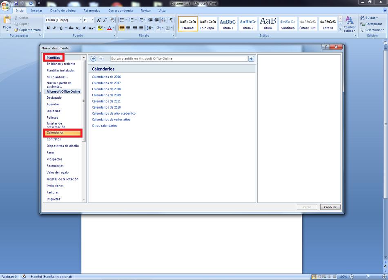Viewport: 388px width, 280px height.
Task: Toggle show paragraph marks pilcrow
Action: (171, 20)
